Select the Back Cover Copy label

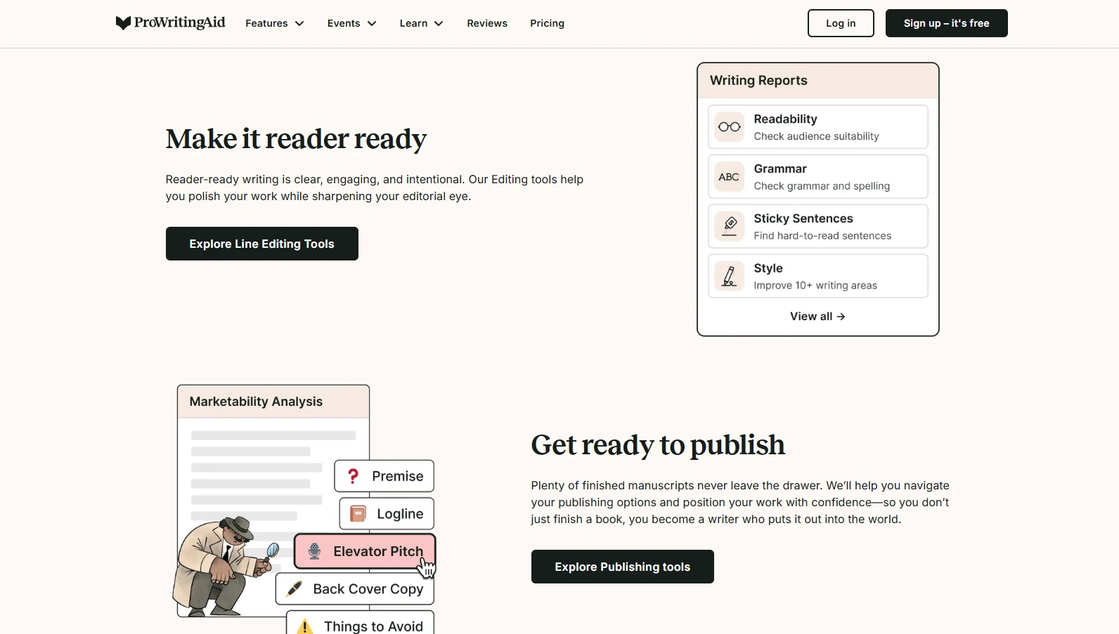coord(368,589)
